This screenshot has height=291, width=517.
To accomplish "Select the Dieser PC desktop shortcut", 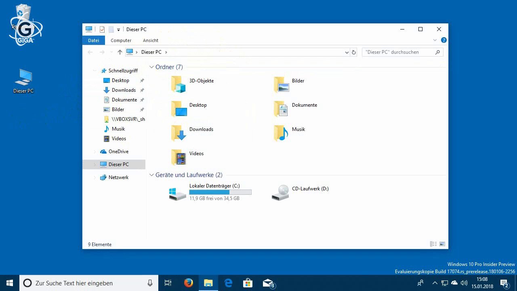I will pyautogui.click(x=23, y=81).
